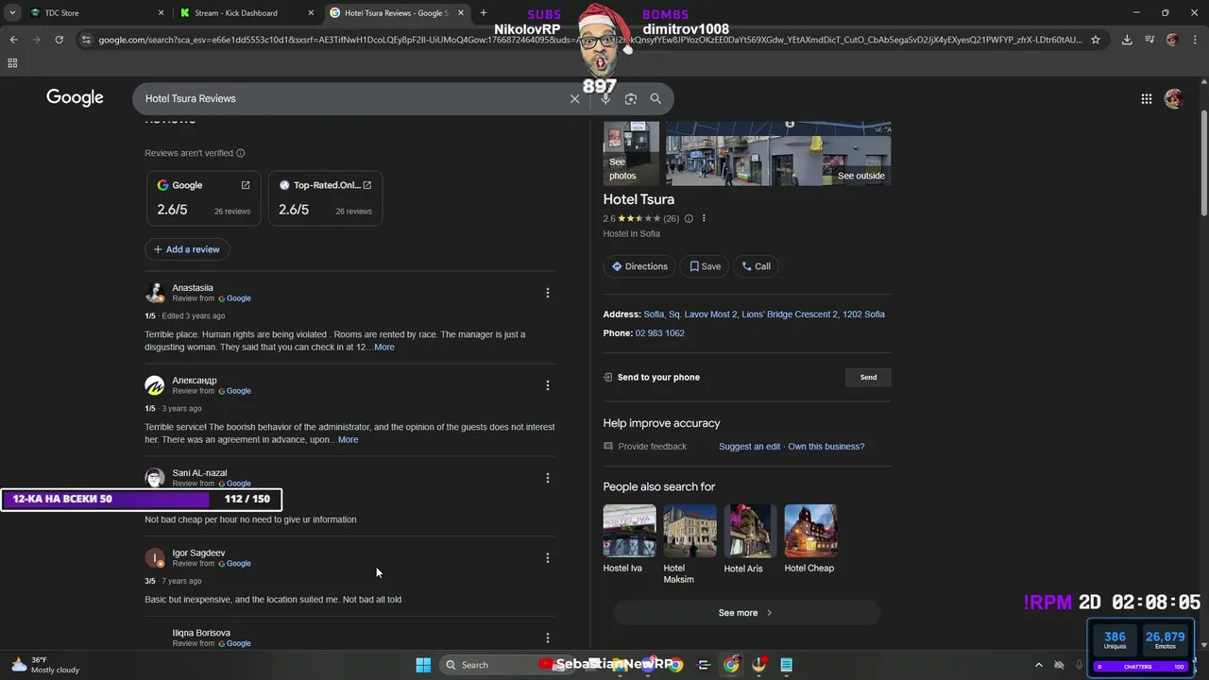Open Google reviews source external link icon
1209x680 pixels.
246,185
